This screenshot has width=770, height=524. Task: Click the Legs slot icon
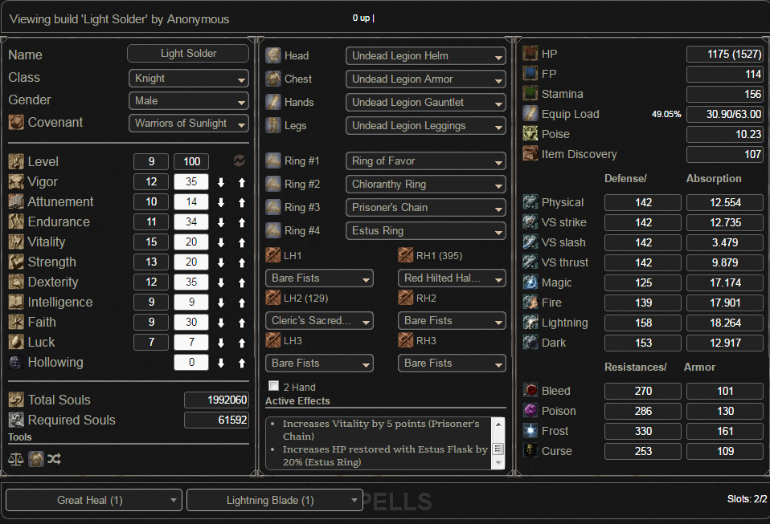pyautogui.click(x=273, y=125)
